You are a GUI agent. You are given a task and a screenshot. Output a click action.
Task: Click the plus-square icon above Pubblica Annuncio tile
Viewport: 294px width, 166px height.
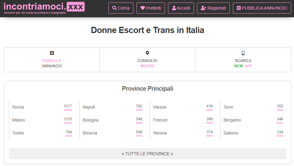[52, 53]
